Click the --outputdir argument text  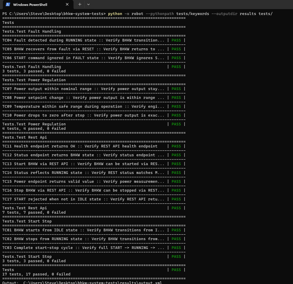click(224, 14)
